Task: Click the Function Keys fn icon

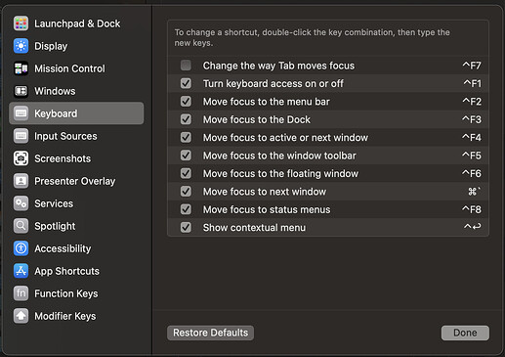Action: coord(21,293)
